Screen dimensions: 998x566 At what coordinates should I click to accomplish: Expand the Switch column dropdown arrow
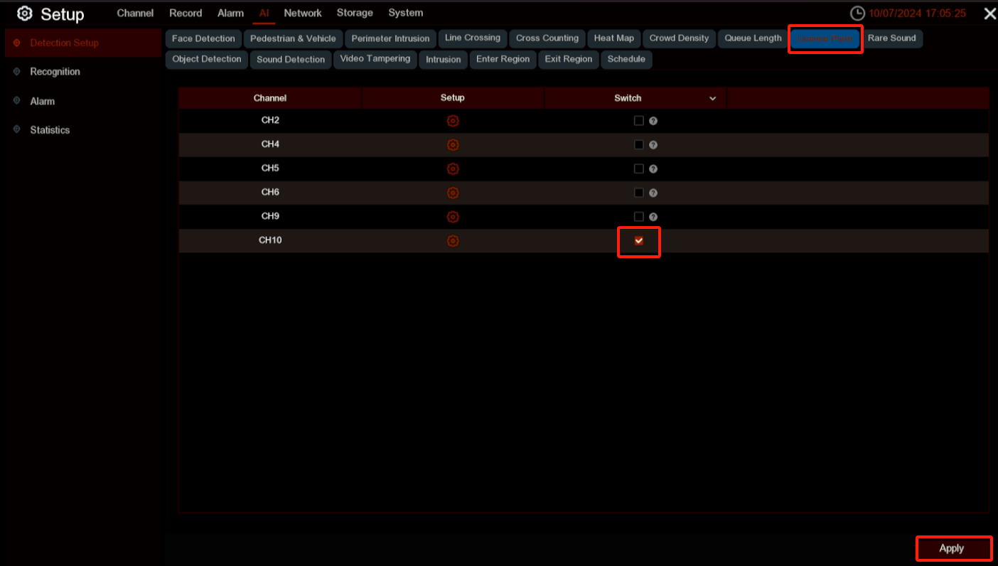tap(712, 99)
